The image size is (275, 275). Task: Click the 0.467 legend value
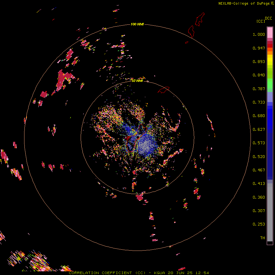(259, 170)
